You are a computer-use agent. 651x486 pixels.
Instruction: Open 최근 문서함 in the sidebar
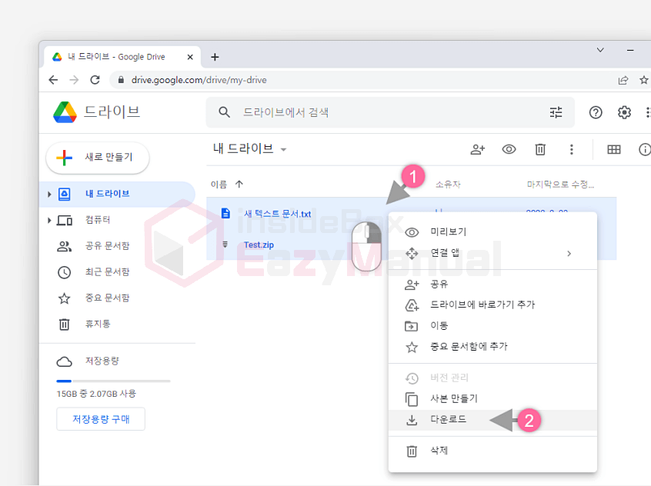[x=107, y=272]
